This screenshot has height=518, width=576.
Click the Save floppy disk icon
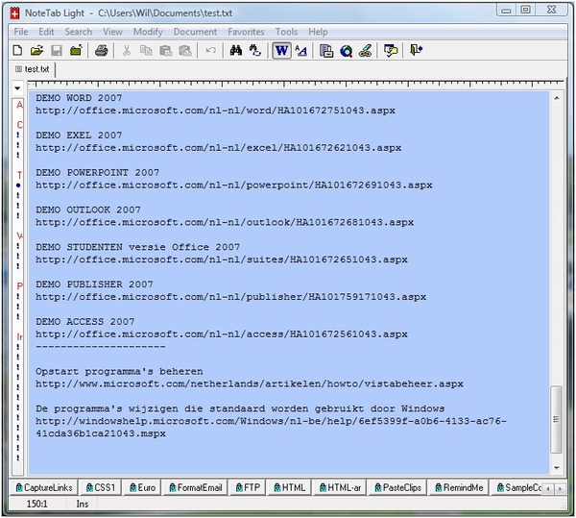click(x=57, y=50)
